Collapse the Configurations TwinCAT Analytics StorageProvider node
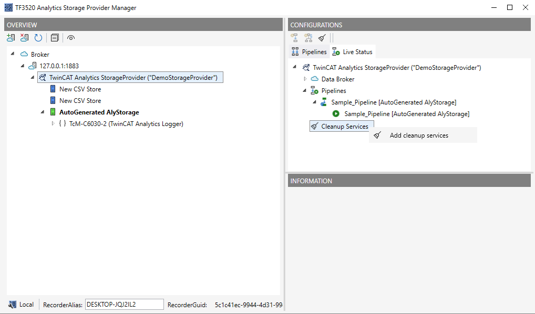This screenshot has width=535, height=314. (x=295, y=67)
